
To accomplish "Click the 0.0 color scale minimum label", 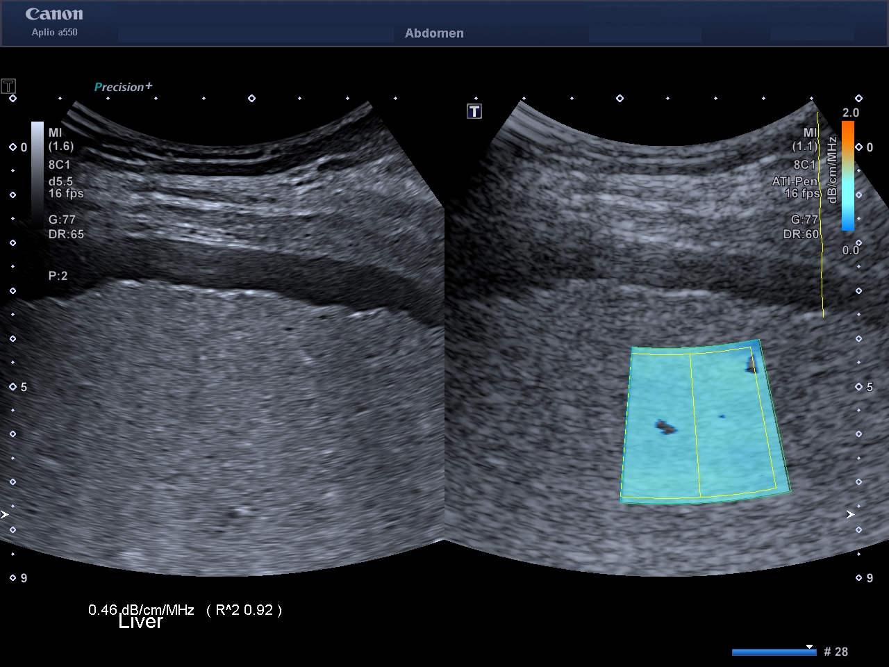I will pyautogui.click(x=851, y=250).
